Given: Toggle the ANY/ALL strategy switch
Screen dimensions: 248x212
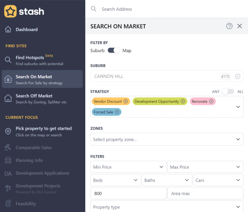Looking at the screenshot, I should (x=228, y=92).
